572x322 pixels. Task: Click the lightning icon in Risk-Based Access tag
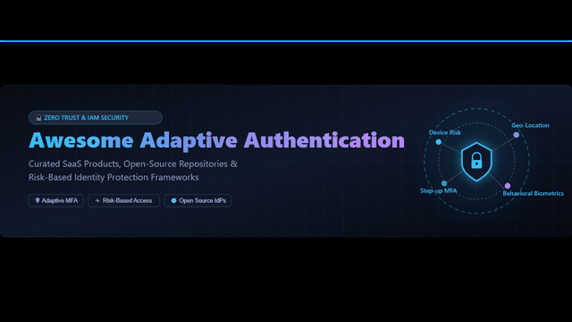tap(97, 200)
